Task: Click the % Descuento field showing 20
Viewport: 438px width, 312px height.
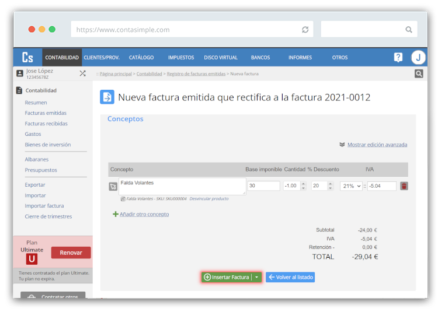Action: point(319,185)
